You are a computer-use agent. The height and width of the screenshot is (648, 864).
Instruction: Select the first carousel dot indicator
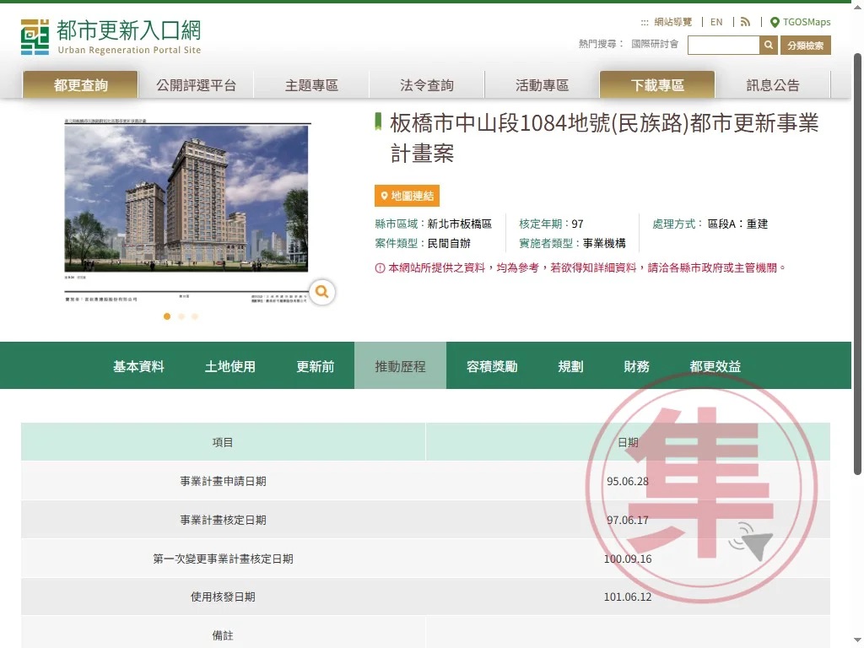pos(167,316)
